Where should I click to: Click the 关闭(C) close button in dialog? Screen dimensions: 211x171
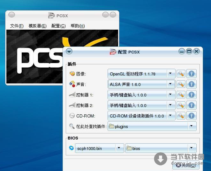(x=186, y=165)
